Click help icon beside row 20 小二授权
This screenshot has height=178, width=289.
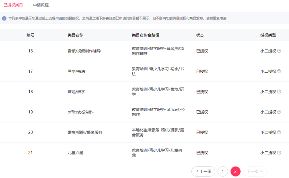point(279,132)
